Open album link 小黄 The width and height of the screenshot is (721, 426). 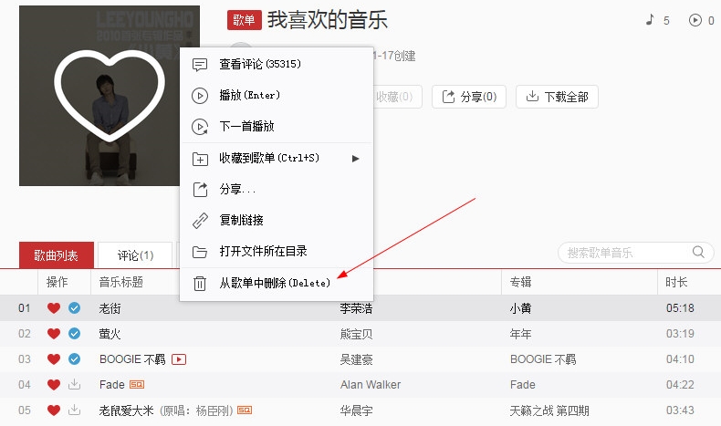click(x=520, y=308)
